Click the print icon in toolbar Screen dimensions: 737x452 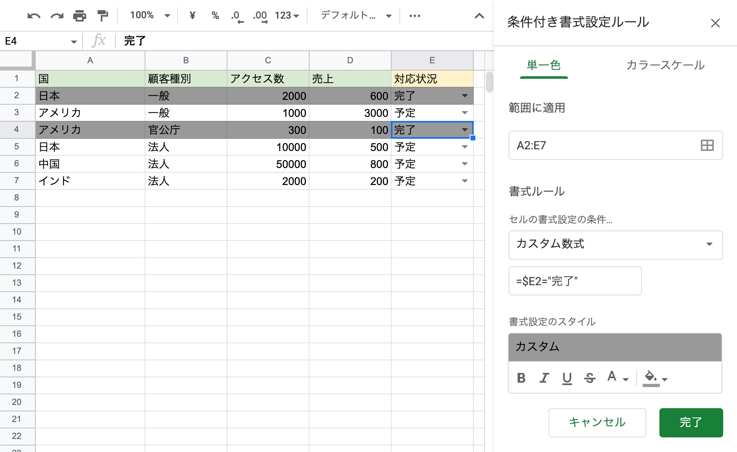tap(80, 16)
